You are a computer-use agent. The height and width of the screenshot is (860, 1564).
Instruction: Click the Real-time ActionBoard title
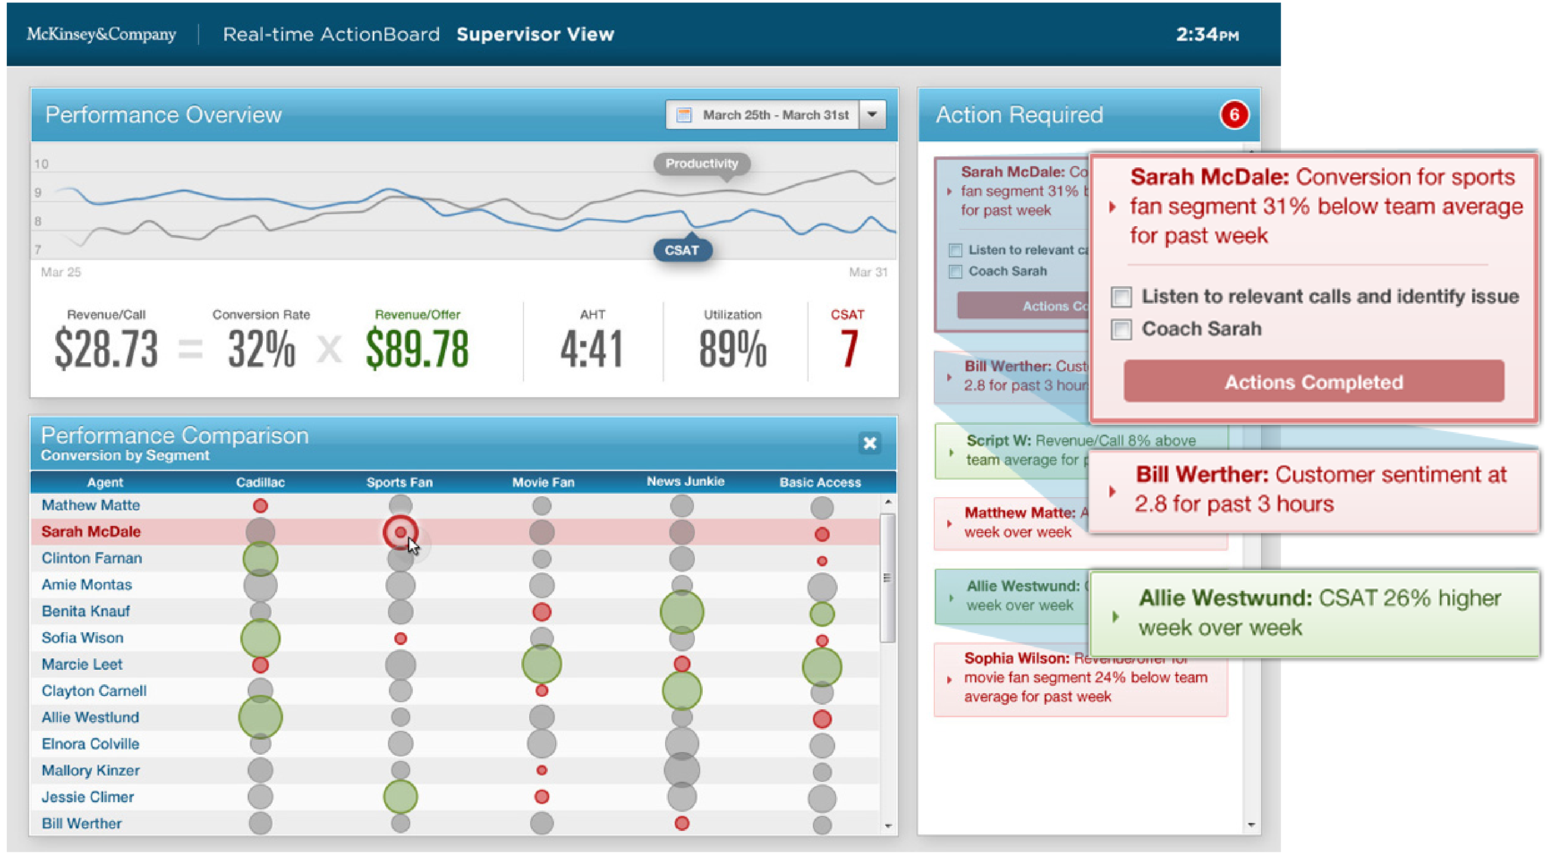point(332,34)
